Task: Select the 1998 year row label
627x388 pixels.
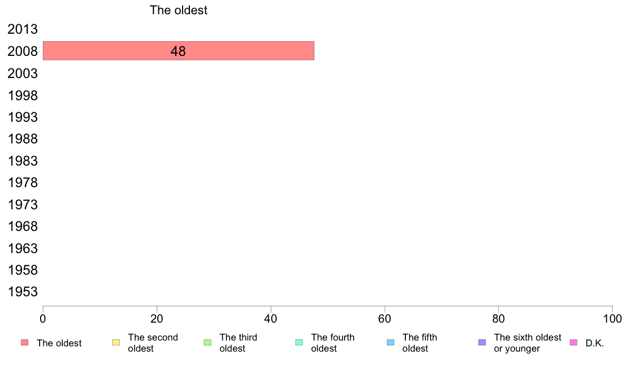Action: coord(22,95)
